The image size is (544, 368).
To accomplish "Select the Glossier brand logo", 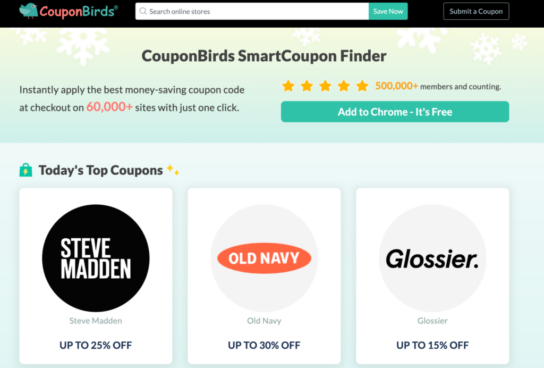I will pos(432,258).
